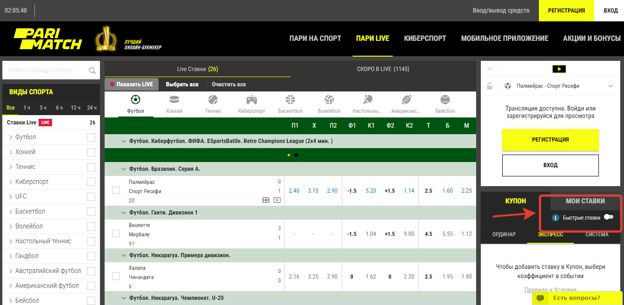Screen dimensions: 624x305
Task: Click the Выбрать все button
Action: coord(182,84)
